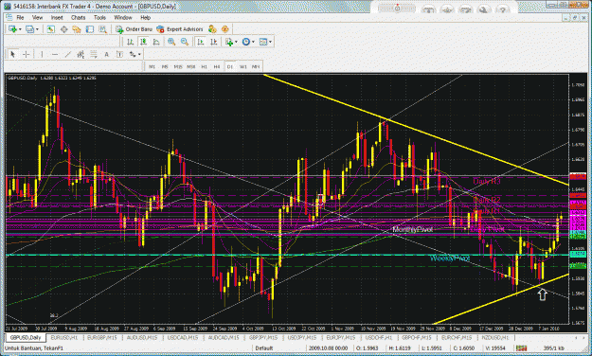
Task: Expand the arrows objects dropdown arrow
Action: (139, 54)
